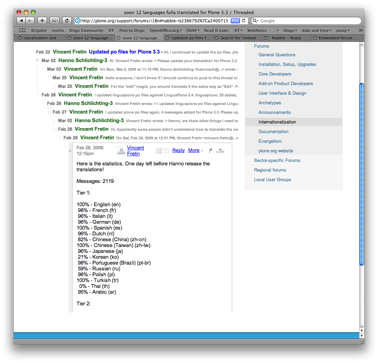378x363 pixels.
Task: Switch message to compact list view icon
Action: [167, 151]
